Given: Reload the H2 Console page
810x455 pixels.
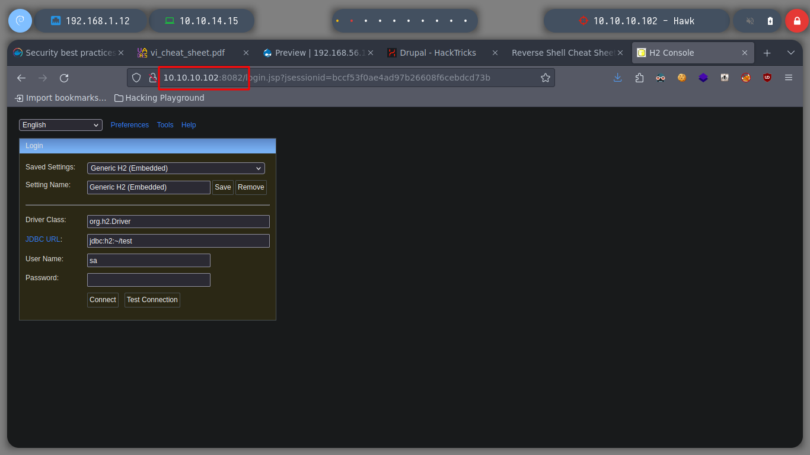Looking at the screenshot, I should 64,78.
